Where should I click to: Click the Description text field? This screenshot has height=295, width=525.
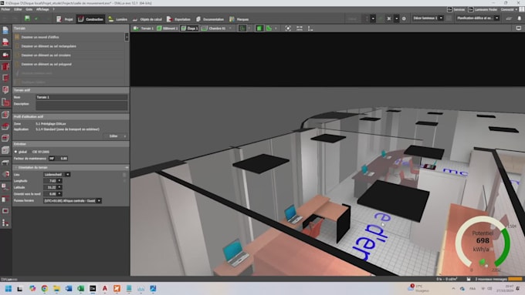point(82,106)
